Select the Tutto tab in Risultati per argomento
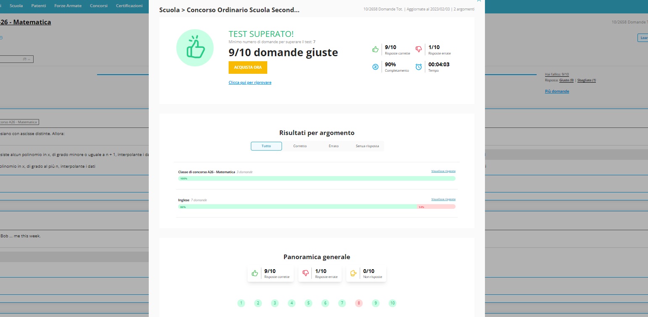648x317 pixels. [266, 146]
